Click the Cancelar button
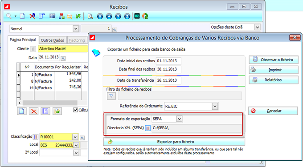 point(273,111)
